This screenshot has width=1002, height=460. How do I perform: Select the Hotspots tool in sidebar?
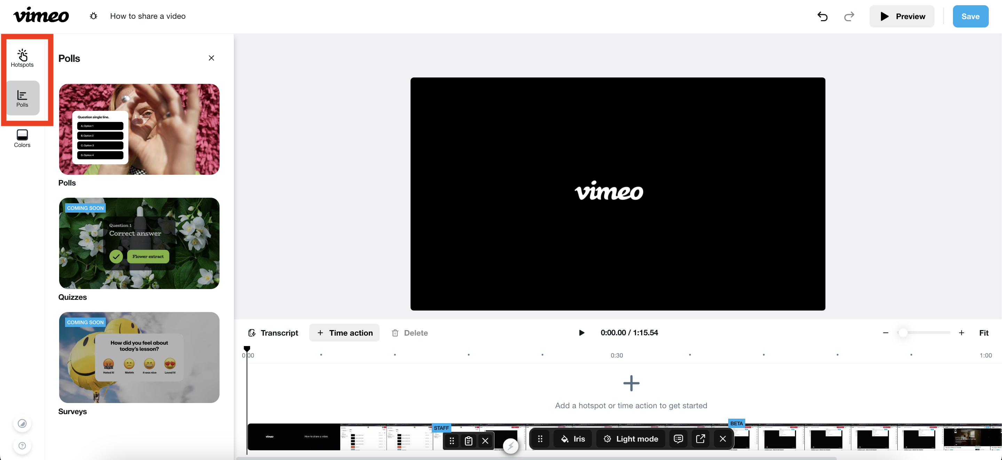[22, 57]
